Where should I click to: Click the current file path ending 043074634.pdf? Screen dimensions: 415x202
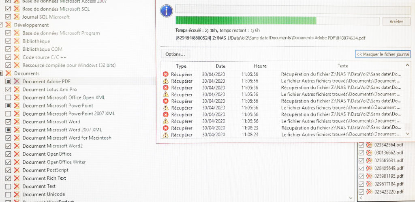(270, 38)
